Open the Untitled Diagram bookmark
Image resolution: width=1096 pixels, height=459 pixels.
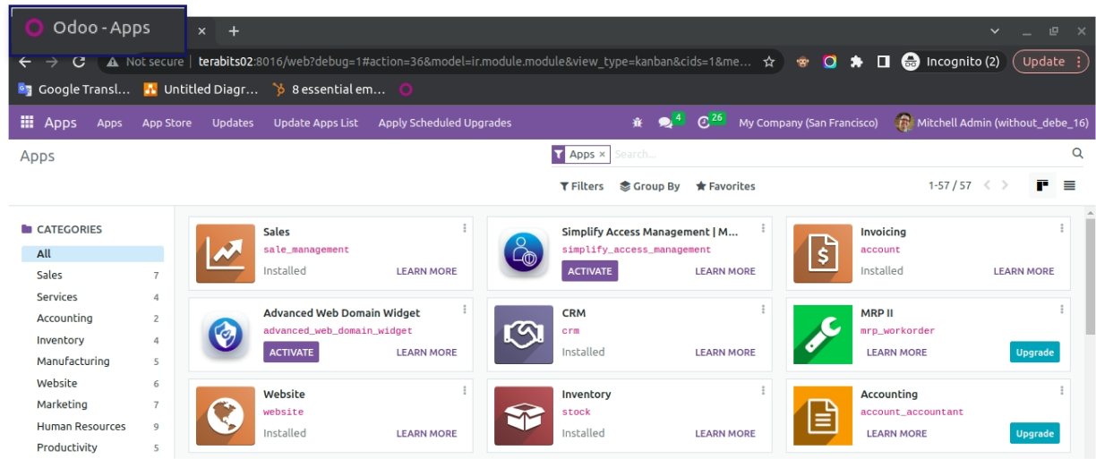(201, 89)
